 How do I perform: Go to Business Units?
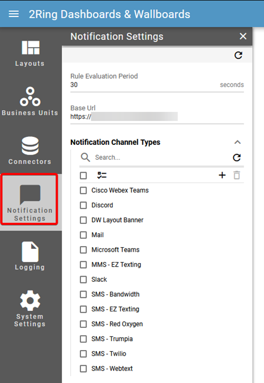pyautogui.click(x=30, y=101)
